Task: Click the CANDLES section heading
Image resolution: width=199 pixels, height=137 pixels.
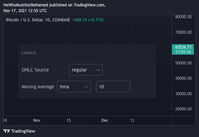Action: coord(29,53)
